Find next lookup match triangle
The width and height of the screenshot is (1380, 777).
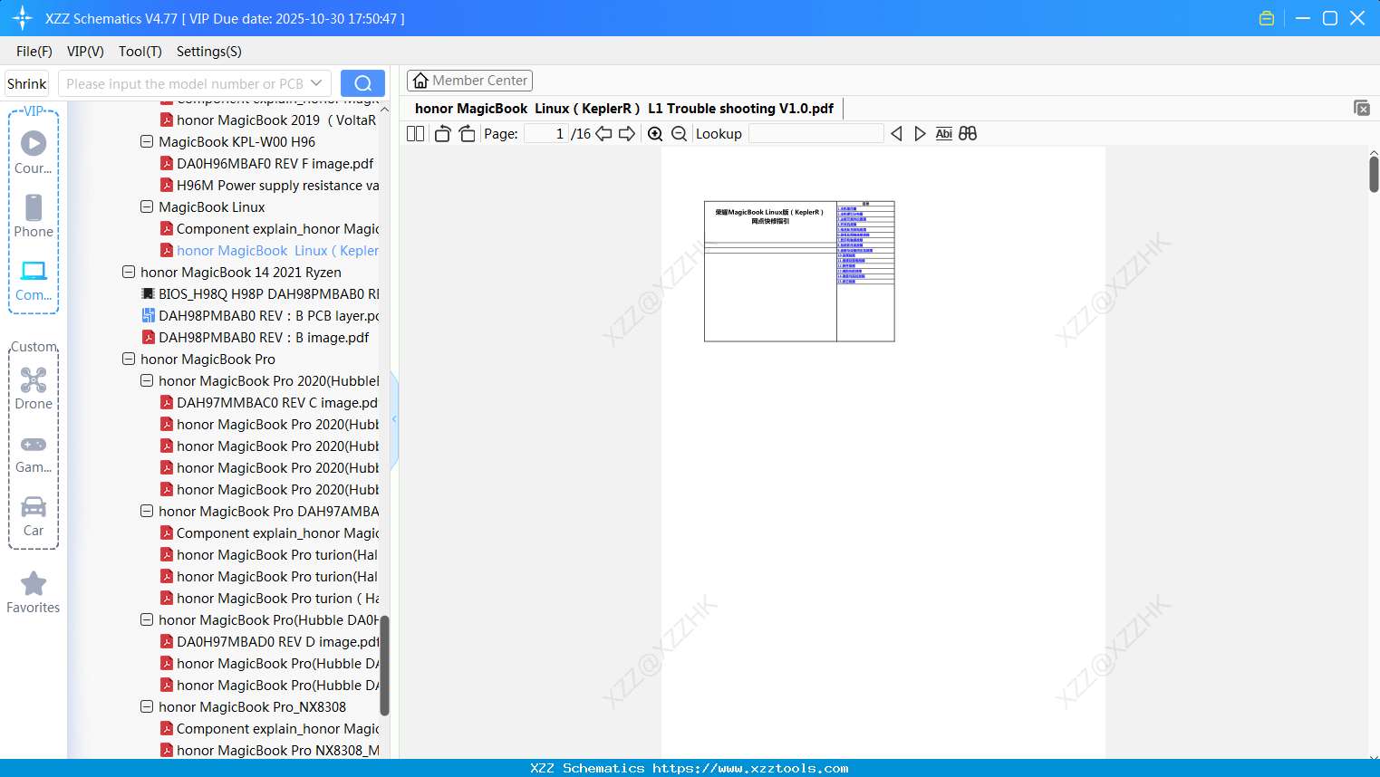920,134
